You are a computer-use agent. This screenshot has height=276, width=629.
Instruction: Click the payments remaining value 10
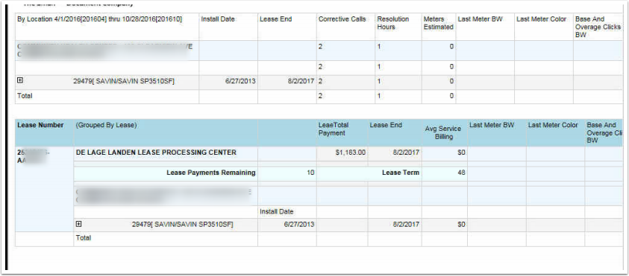(310, 173)
